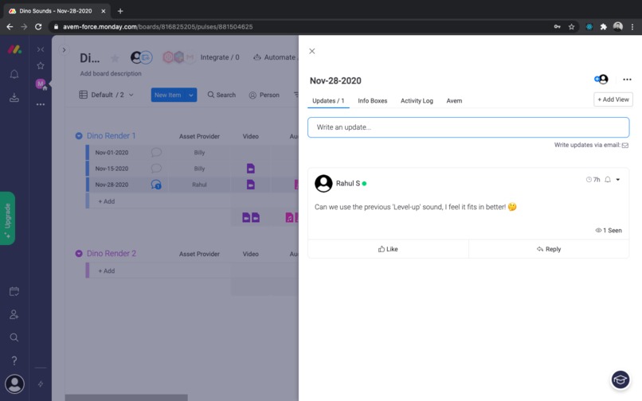642x401 pixels.
Task: Click Dino Render 2 group title
Action: 112,254
